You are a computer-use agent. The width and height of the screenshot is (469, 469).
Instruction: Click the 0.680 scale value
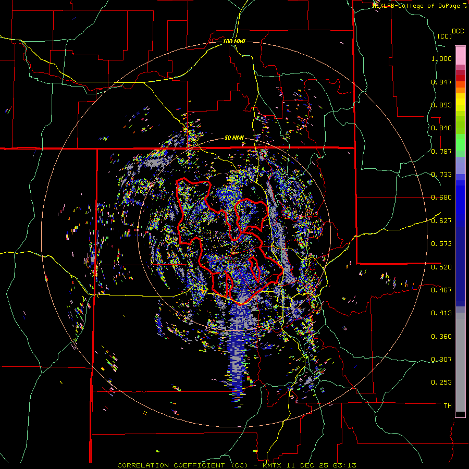(x=441, y=198)
